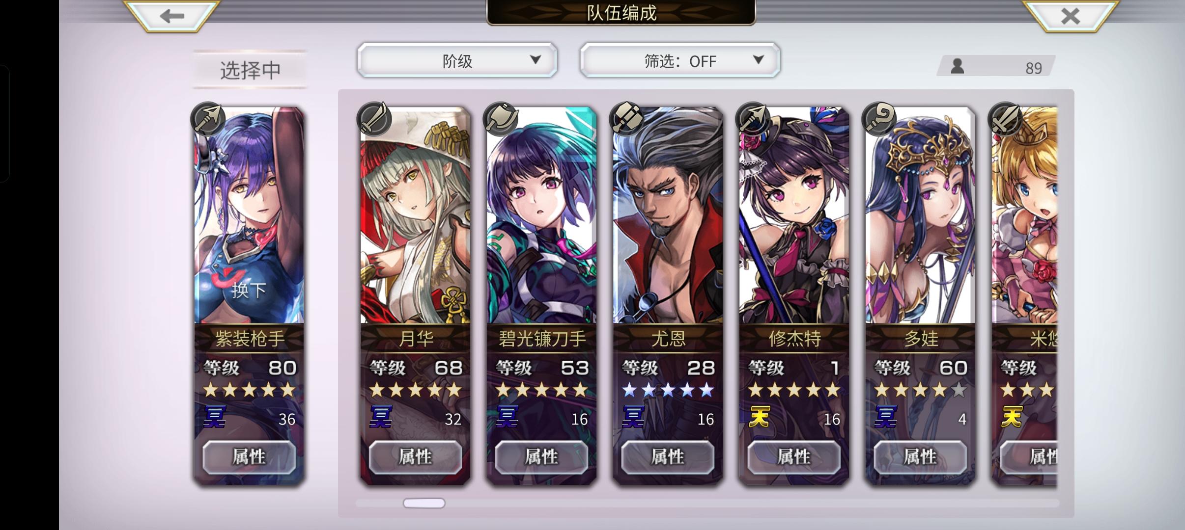Tap the staff weapon icon on 多娃
Screen dimensions: 1185x530
879,118
